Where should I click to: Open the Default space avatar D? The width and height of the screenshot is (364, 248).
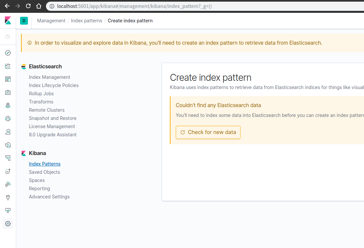[x=24, y=21]
